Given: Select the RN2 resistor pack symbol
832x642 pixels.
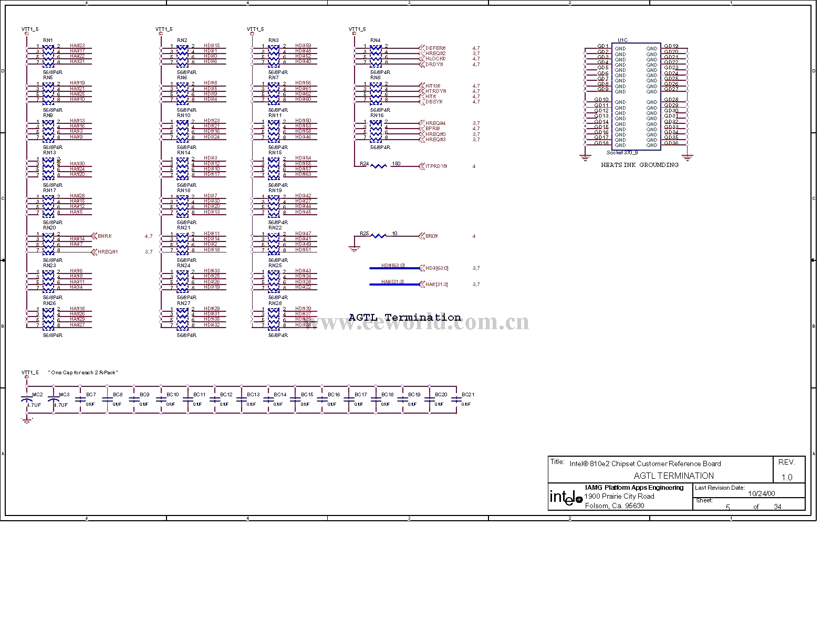Looking at the screenshot, I should point(182,56).
